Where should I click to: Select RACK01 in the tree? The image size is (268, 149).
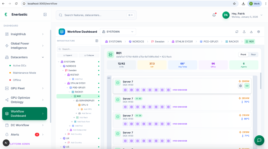(79, 92)
